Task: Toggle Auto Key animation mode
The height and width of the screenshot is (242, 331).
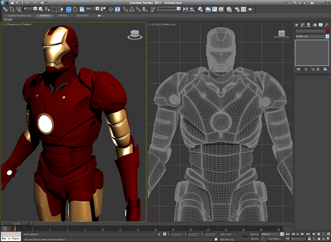Action: click(x=255, y=234)
